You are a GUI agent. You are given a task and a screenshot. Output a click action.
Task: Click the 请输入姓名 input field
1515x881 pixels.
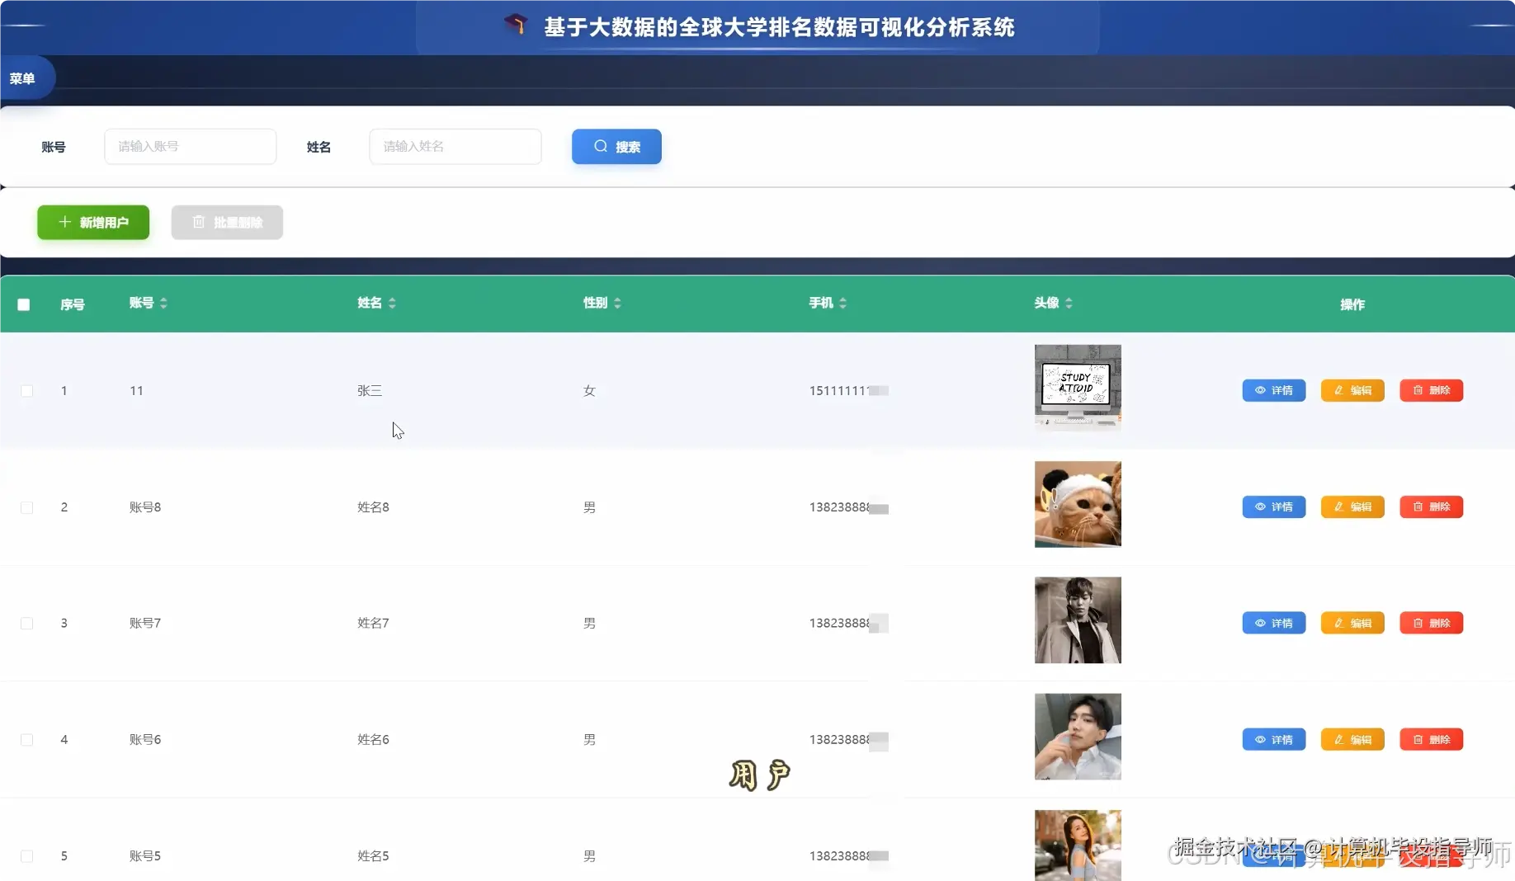click(455, 146)
